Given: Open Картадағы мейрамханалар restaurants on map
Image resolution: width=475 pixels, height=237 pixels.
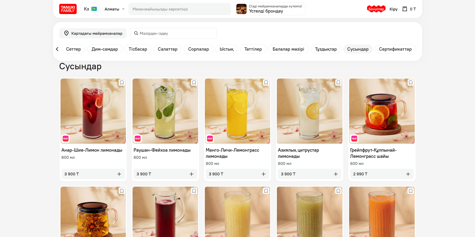Looking at the screenshot, I should pos(93,33).
